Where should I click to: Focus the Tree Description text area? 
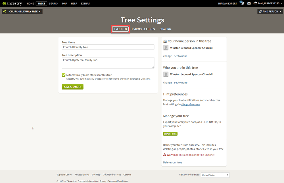pyautogui.click(x=108, y=63)
